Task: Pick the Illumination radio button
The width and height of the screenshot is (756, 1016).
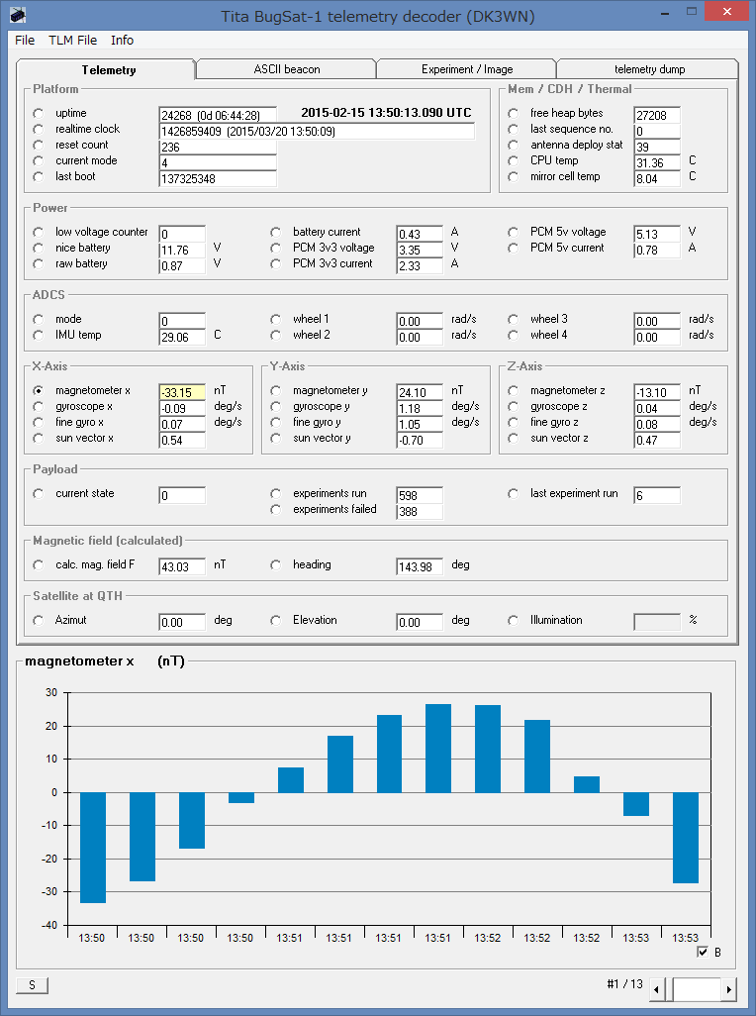Action: pos(514,620)
